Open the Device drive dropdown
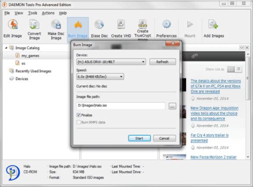 click(x=111, y=62)
